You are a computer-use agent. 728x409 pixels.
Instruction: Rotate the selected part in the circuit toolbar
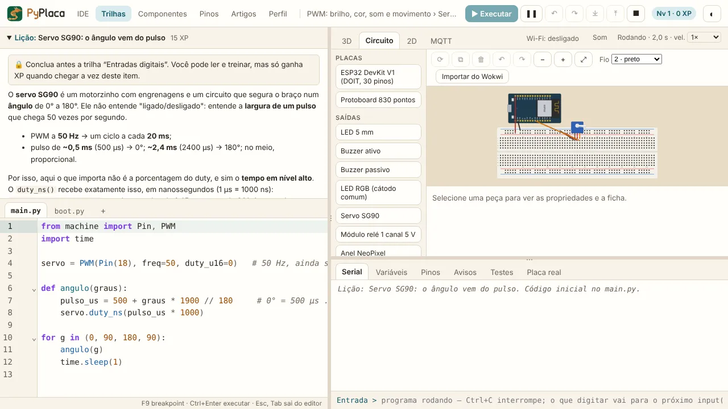click(x=440, y=59)
